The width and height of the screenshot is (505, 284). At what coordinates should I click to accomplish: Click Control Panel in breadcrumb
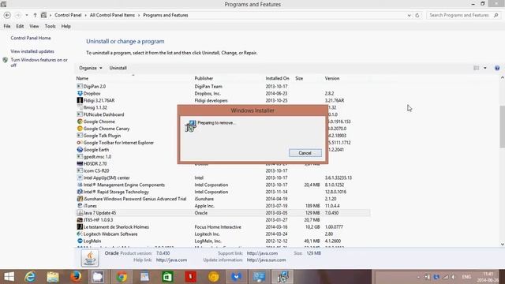(x=68, y=15)
